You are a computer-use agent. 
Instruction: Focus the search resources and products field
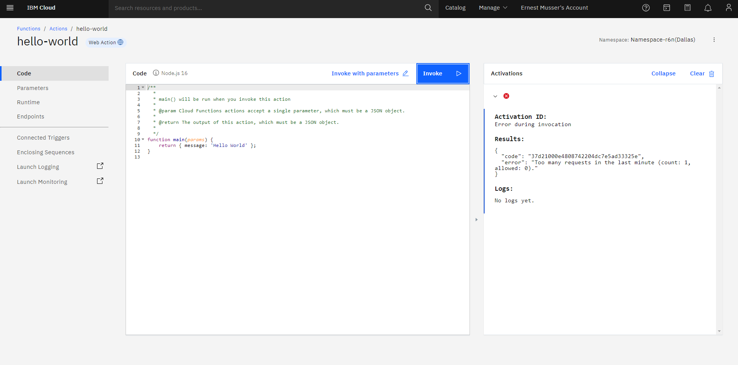pos(266,8)
